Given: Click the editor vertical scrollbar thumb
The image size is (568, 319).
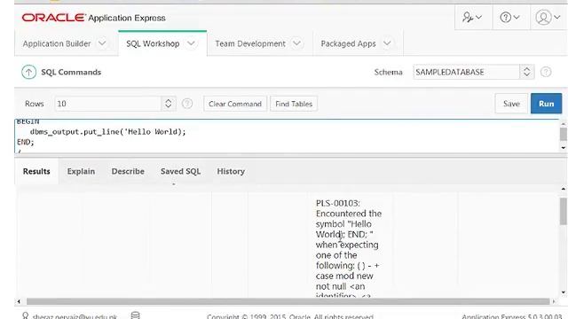Looking at the screenshot, I should (x=563, y=134).
